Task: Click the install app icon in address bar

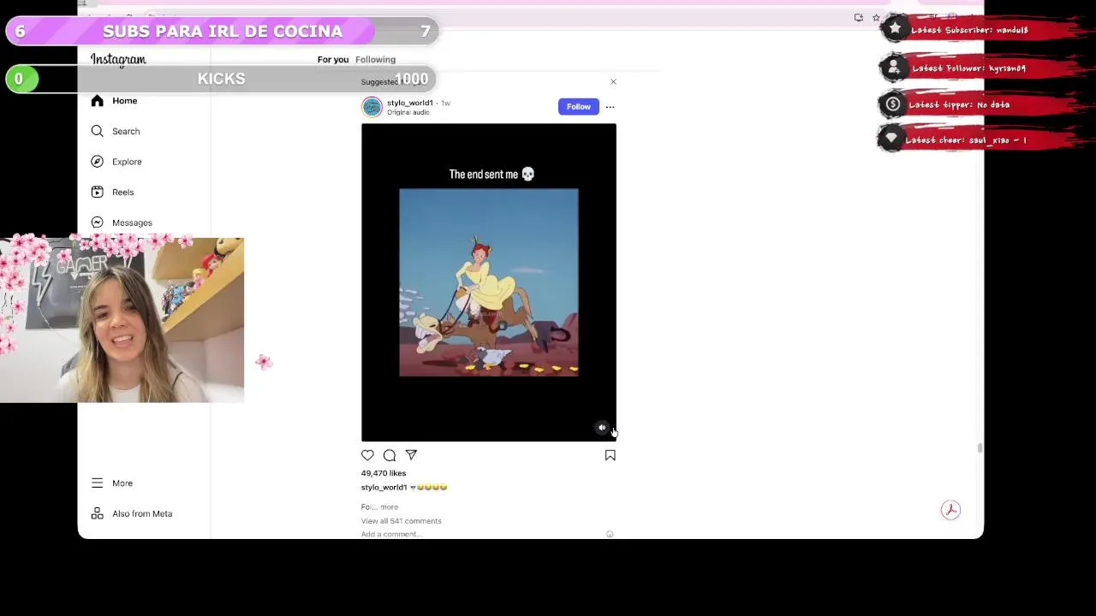Action: tap(859, 17)
